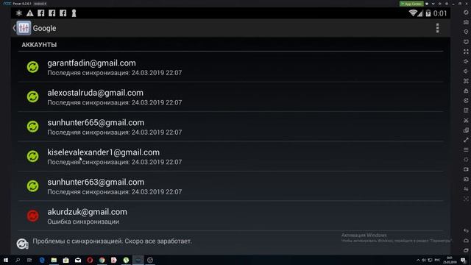
Task: Click the Nox sidebar recent apps button
Action: (x=466, y=250)
